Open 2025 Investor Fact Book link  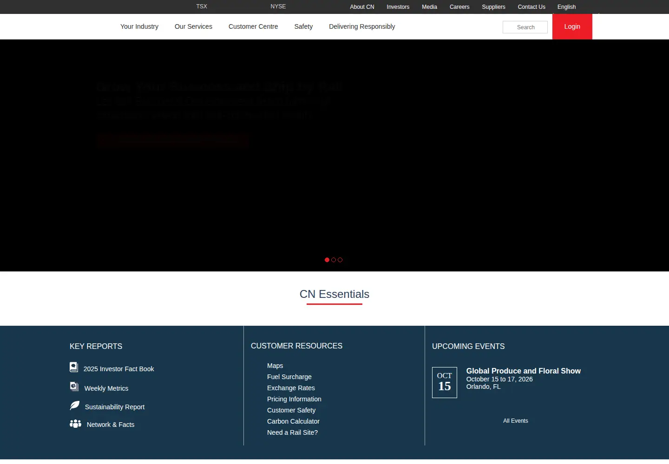[x=118, y=369]
